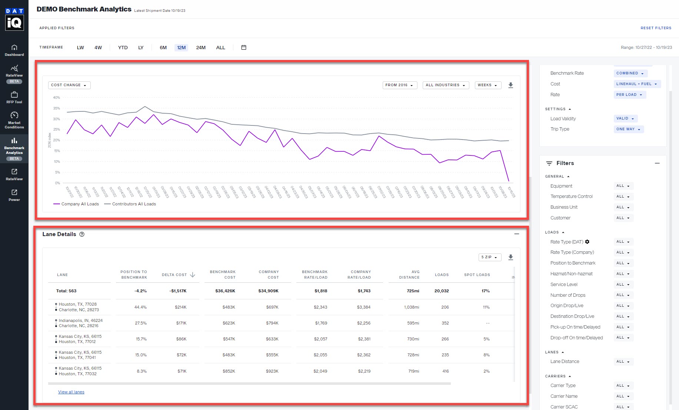Viewport: 679px width, 410px height.
Task: Open the All Industries dropdown
Action: point(445,85)
